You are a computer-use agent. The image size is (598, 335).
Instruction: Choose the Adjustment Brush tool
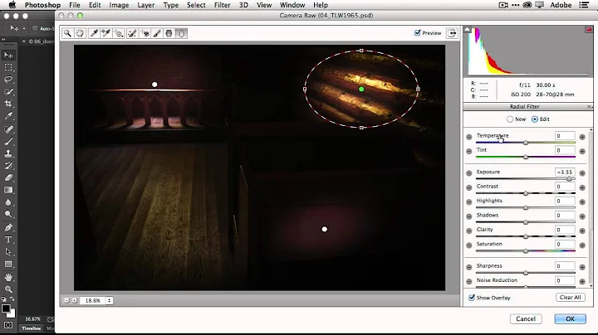click(157, 33)
